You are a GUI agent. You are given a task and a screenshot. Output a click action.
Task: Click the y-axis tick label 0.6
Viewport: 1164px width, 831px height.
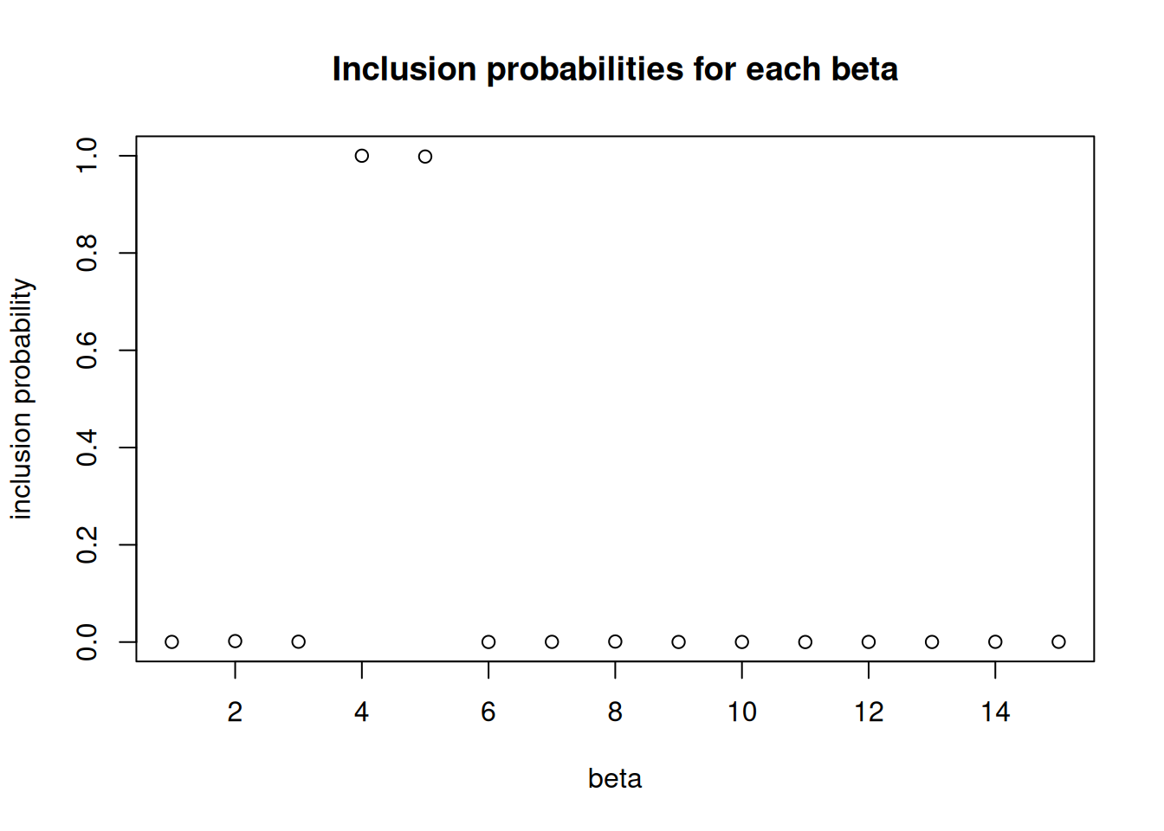tap(87, 350)
